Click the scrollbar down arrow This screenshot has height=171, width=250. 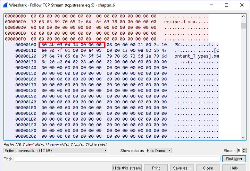(x=243, y=138)
